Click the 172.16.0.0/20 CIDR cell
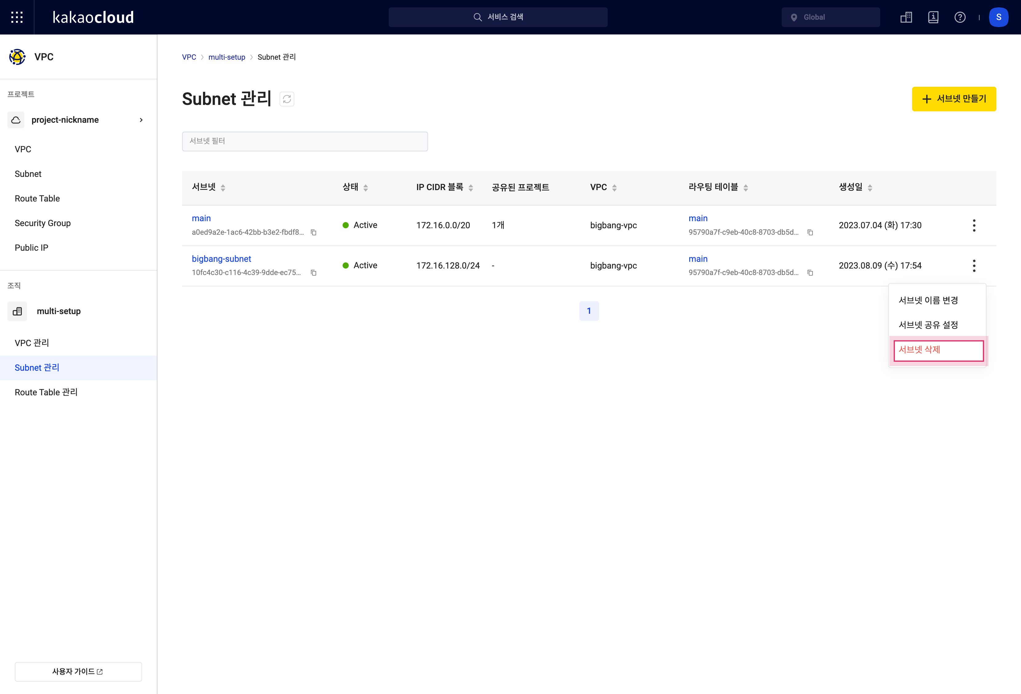 (x=443, y=225)
